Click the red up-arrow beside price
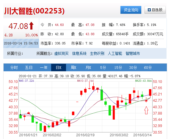 [x=32, y=26]
